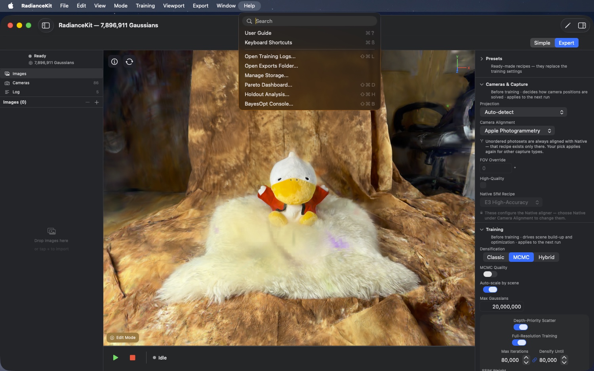Toggle Depth-Priority Scatter switch

pyautogui.click(x=521, y=327)
